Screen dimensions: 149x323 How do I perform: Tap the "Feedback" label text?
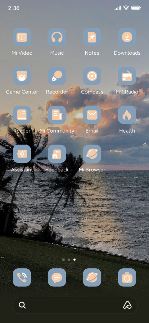(x=57, y=170)
